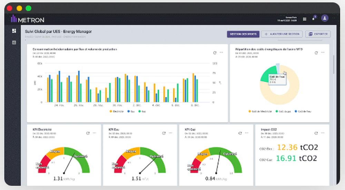Open the second sidebar report icon
The width and height of the screenshot is (345, 190).
tap(14, 42)
